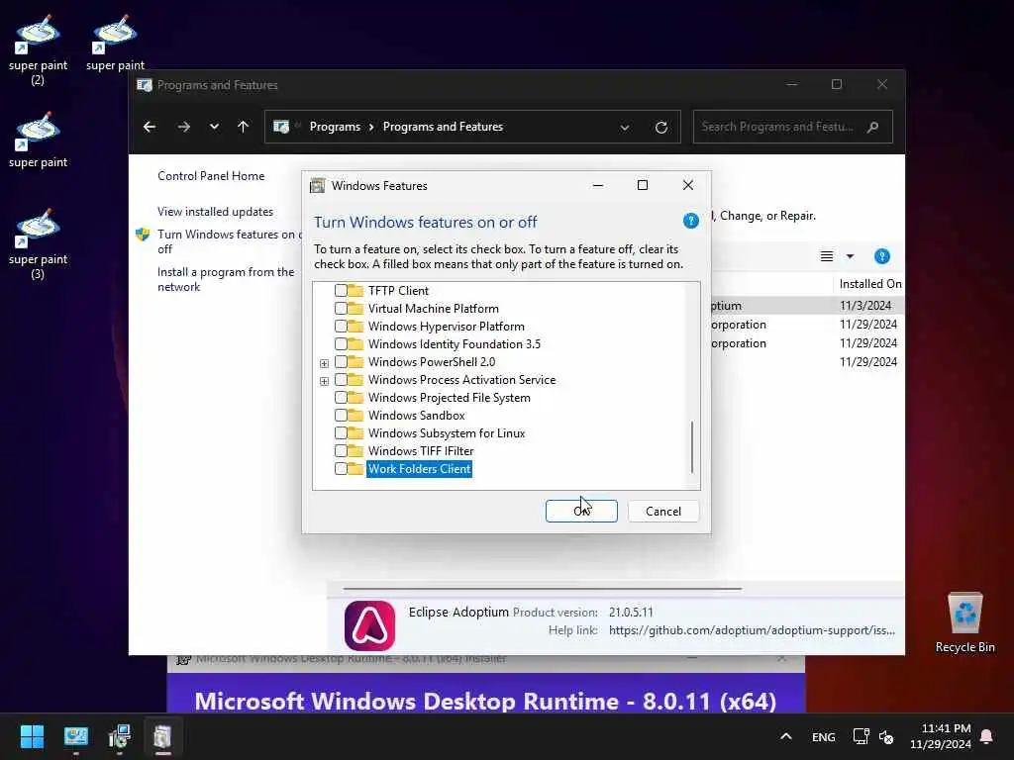Click the muted volume tray icon

click(x=886, y=736)
